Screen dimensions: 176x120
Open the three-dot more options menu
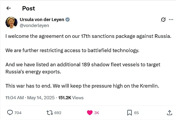[171, 20]
